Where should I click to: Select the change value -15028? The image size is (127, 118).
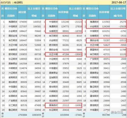(x=122, y=27)
